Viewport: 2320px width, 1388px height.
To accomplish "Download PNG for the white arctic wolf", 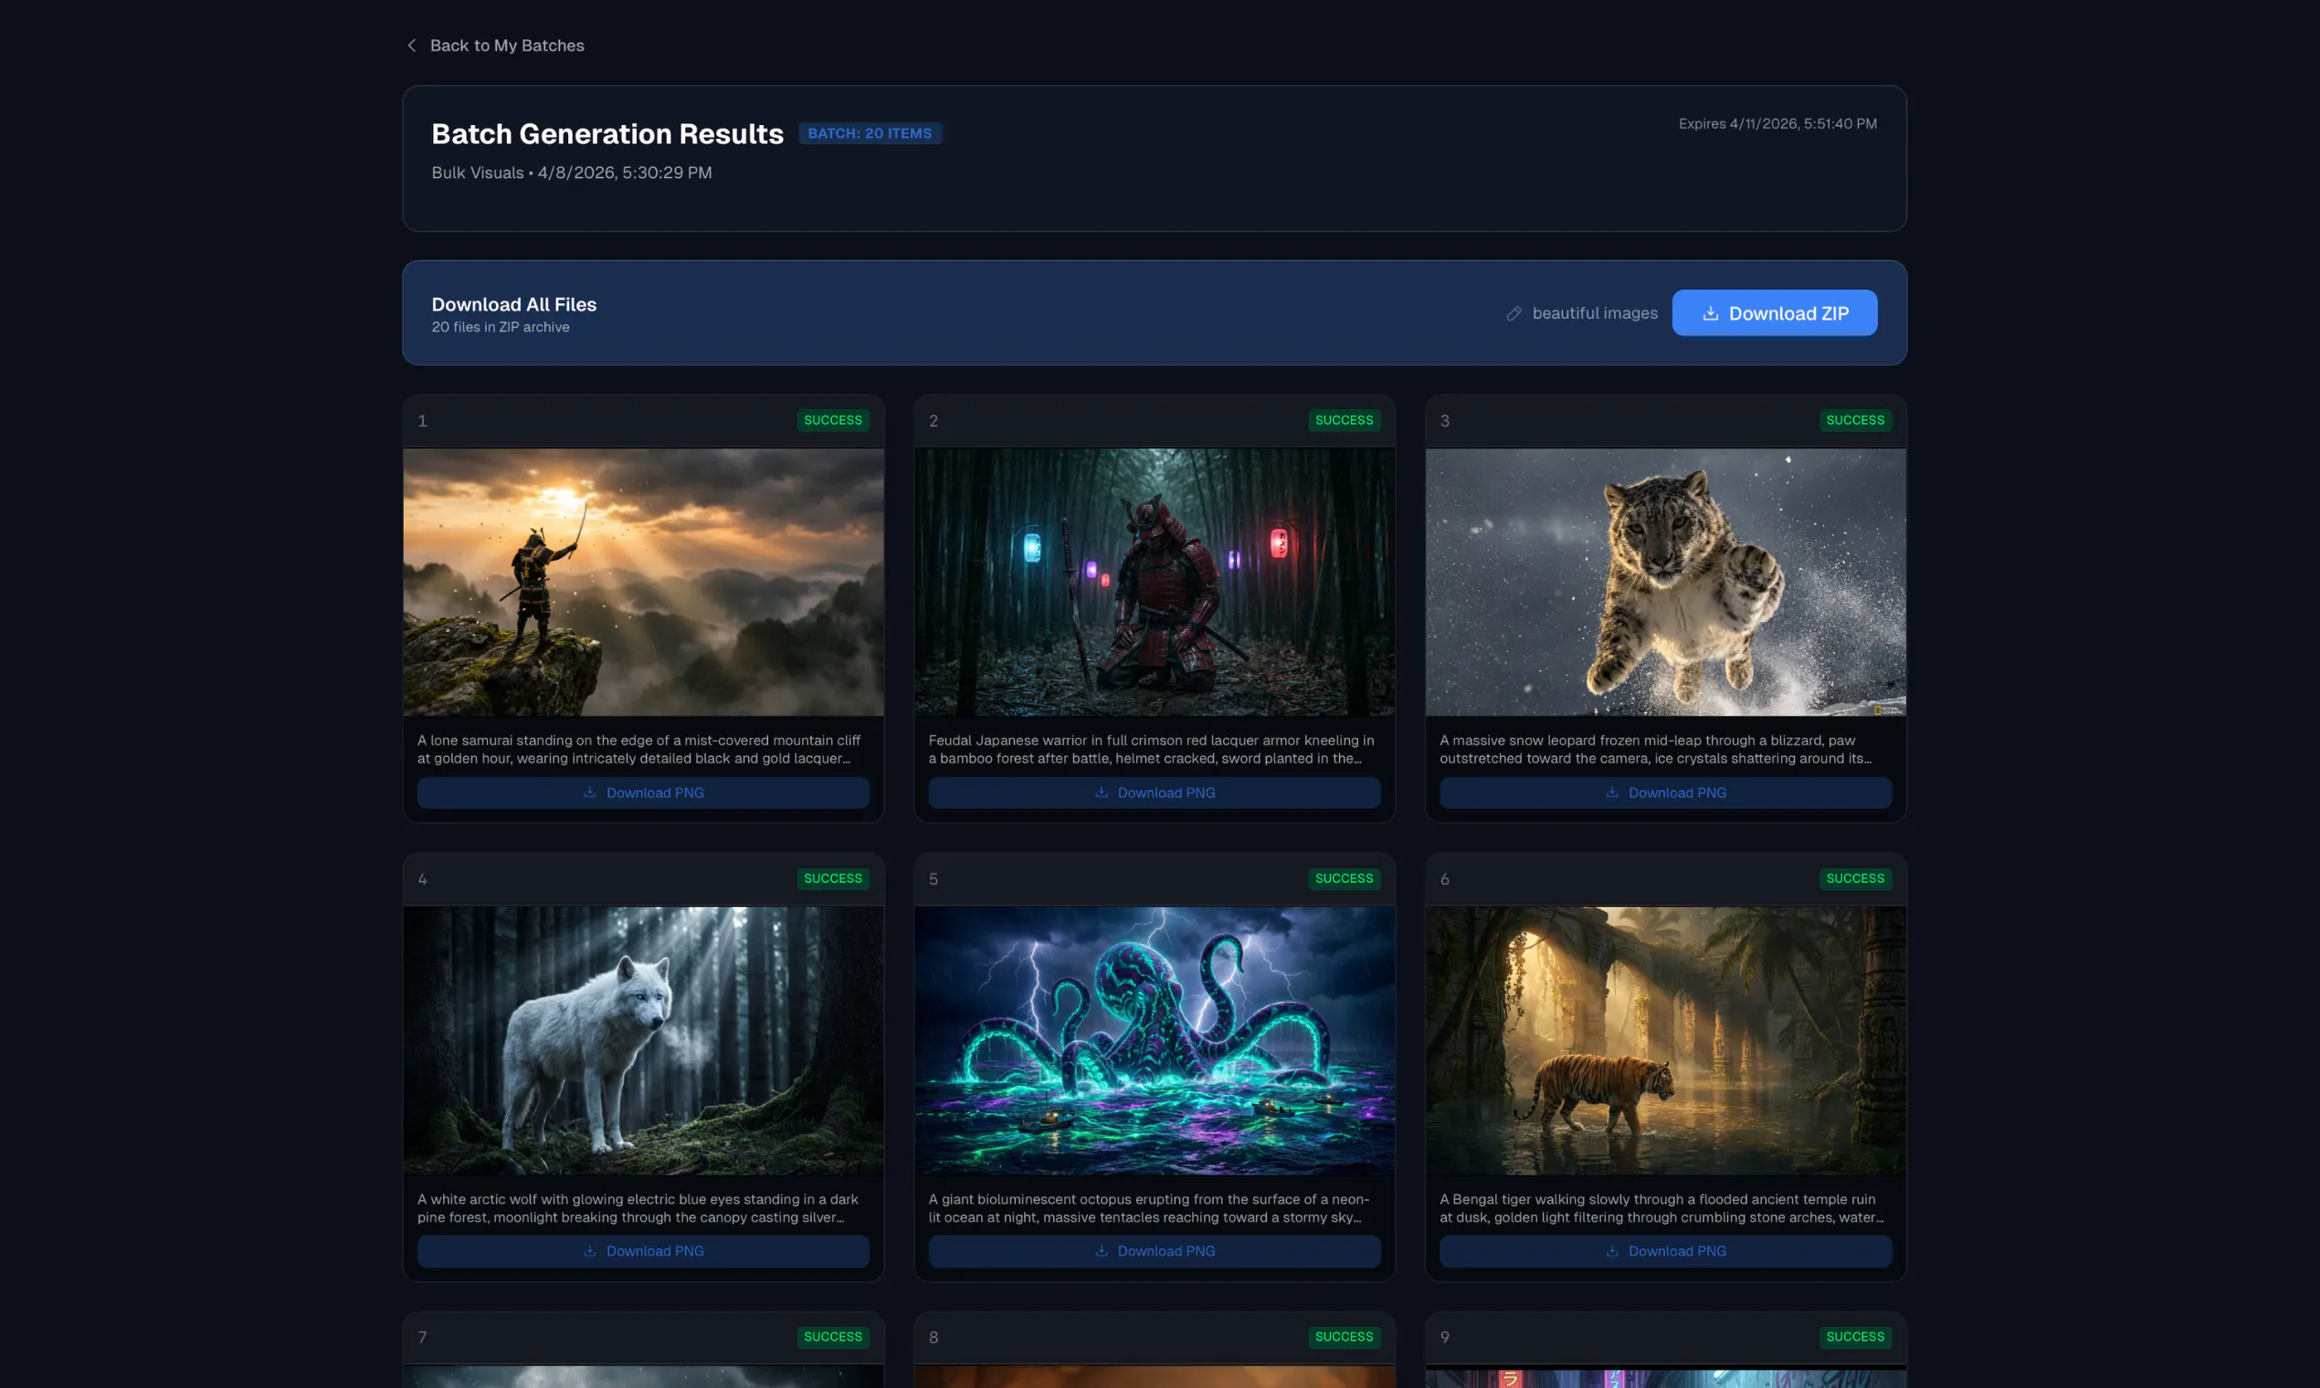I will (x=643, y=1250).
